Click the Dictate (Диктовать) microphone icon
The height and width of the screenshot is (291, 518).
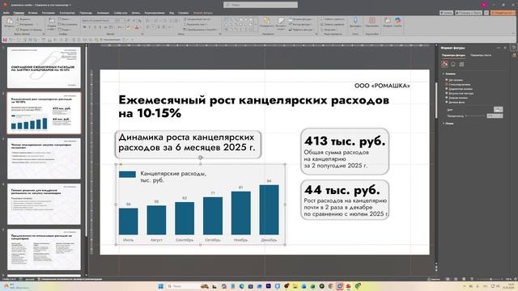(x=355, y=21)
